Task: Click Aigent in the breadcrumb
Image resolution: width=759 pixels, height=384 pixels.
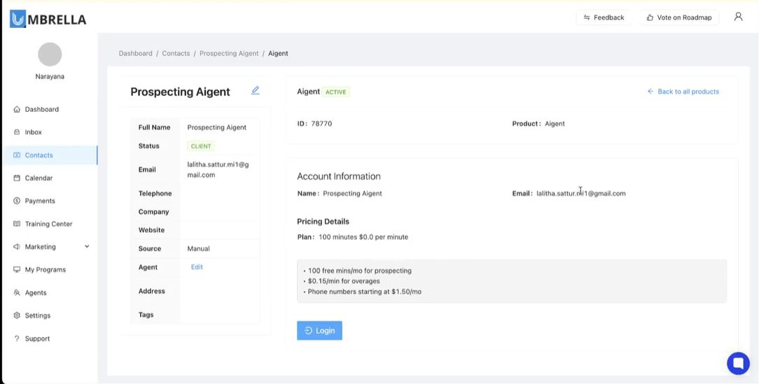Action: (278, 53)
